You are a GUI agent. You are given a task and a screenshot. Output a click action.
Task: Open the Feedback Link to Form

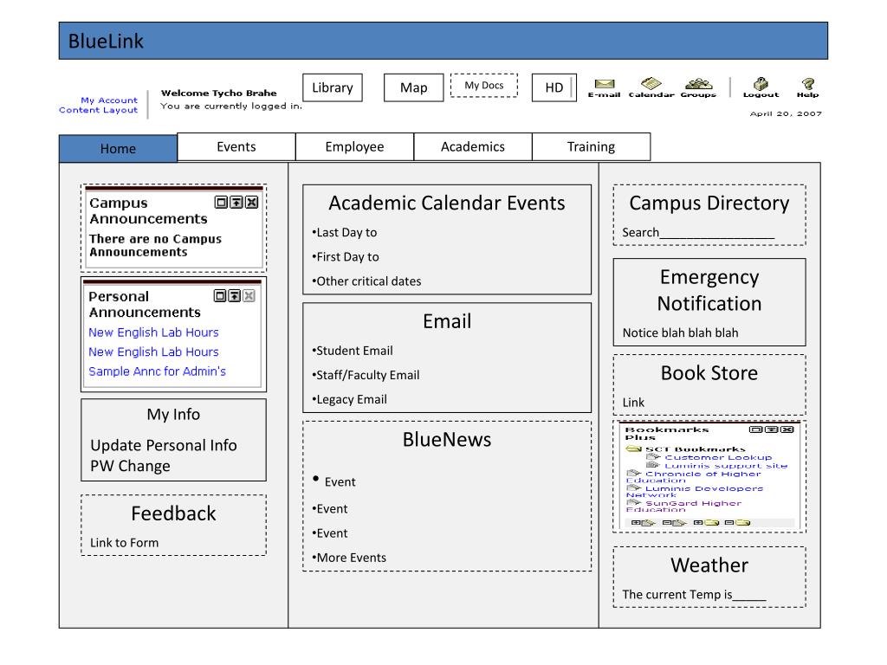coord(125,543)
